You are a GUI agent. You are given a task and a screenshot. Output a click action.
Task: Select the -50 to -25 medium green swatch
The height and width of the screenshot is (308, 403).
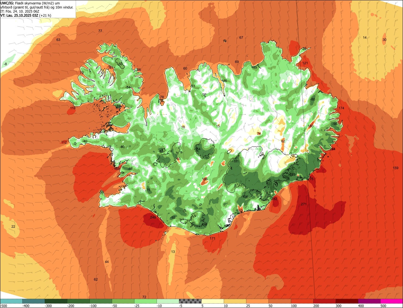(123, 301)
